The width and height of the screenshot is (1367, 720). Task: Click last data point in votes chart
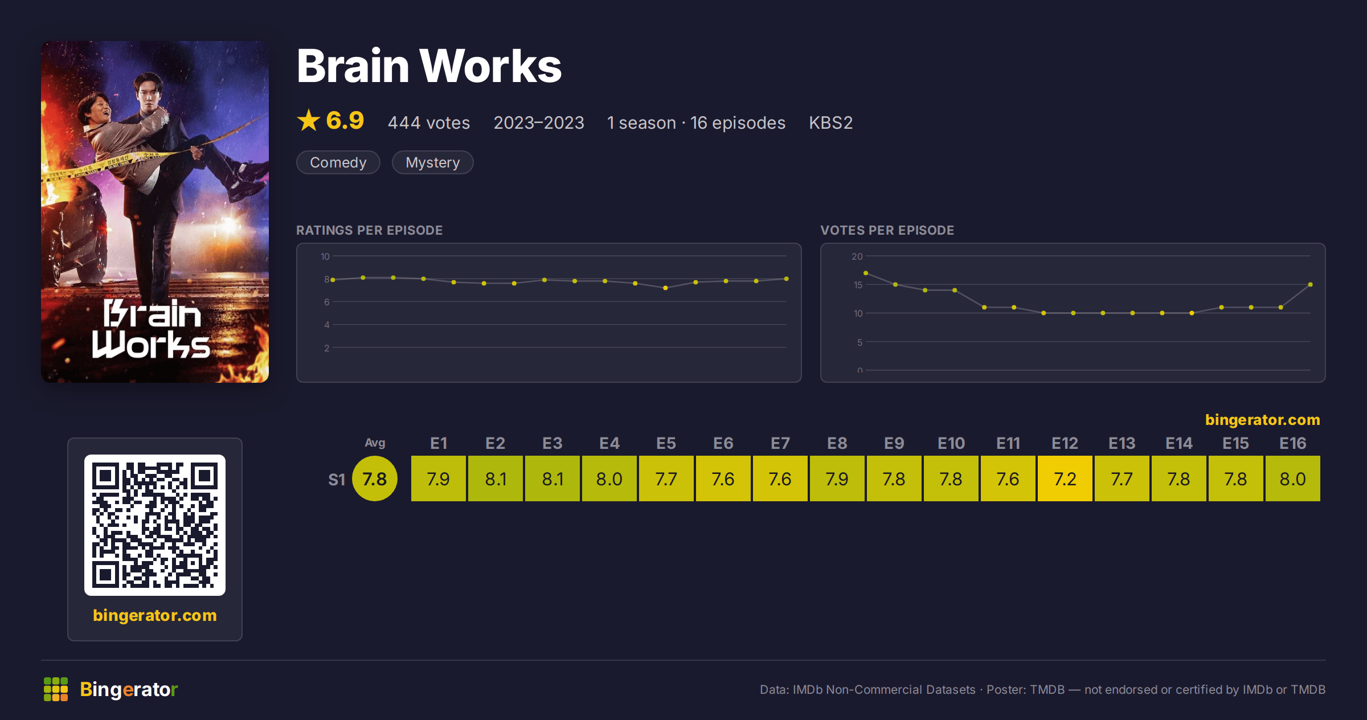click(1311, 284)
